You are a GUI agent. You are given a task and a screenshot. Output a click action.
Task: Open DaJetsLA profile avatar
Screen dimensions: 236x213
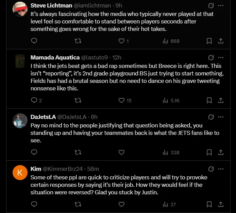pos(20,121)
